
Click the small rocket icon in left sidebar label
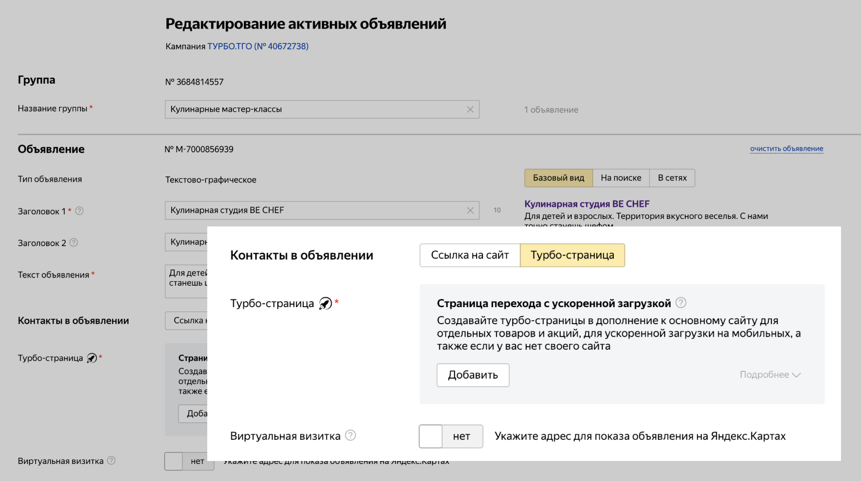pos(92,358)
